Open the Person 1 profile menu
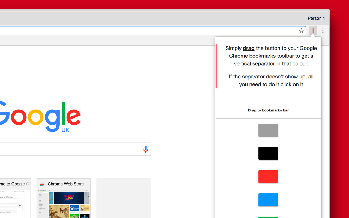 pyautogui.click(x=316, y=18)
